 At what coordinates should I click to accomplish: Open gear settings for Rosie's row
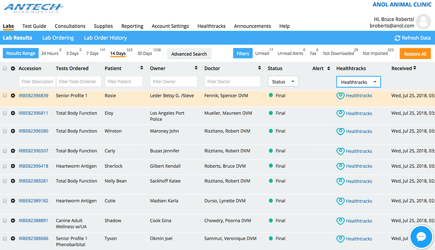click(x=13, y=96)
